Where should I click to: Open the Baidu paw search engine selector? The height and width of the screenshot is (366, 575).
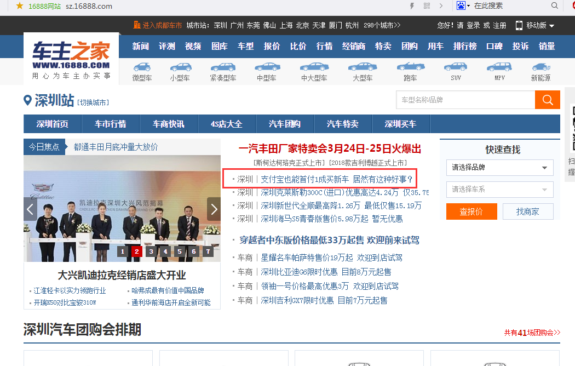(463, 5)
